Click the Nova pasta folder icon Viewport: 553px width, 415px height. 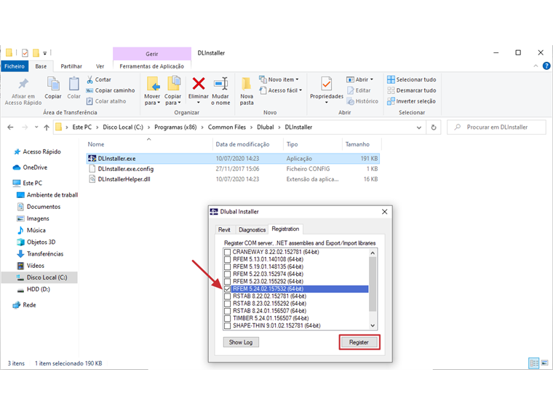(x=247, y=84)
